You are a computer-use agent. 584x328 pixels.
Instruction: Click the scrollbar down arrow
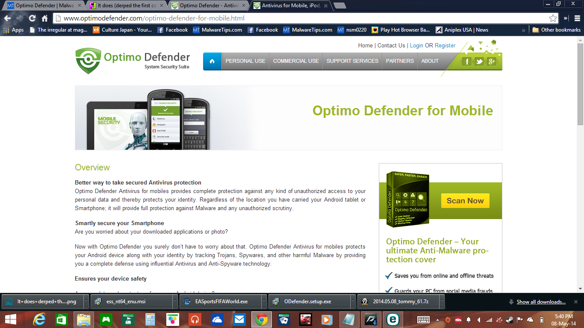pyautogui.click(x=580, y=289)
